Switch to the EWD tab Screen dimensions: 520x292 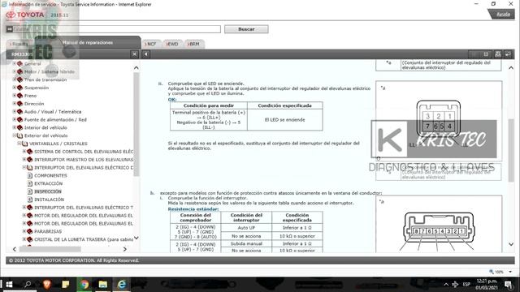[172, 44]
